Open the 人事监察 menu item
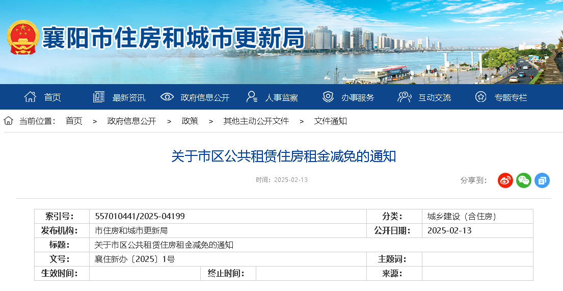563x291 pixels. [281, 97]
